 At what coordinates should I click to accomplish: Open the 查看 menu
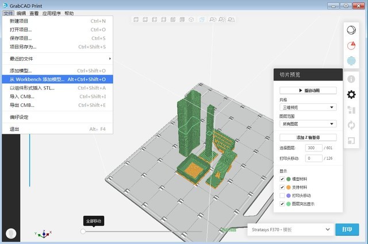[x=34, y=13]
